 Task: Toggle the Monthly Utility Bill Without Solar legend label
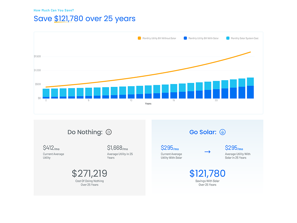click(159, 38)
